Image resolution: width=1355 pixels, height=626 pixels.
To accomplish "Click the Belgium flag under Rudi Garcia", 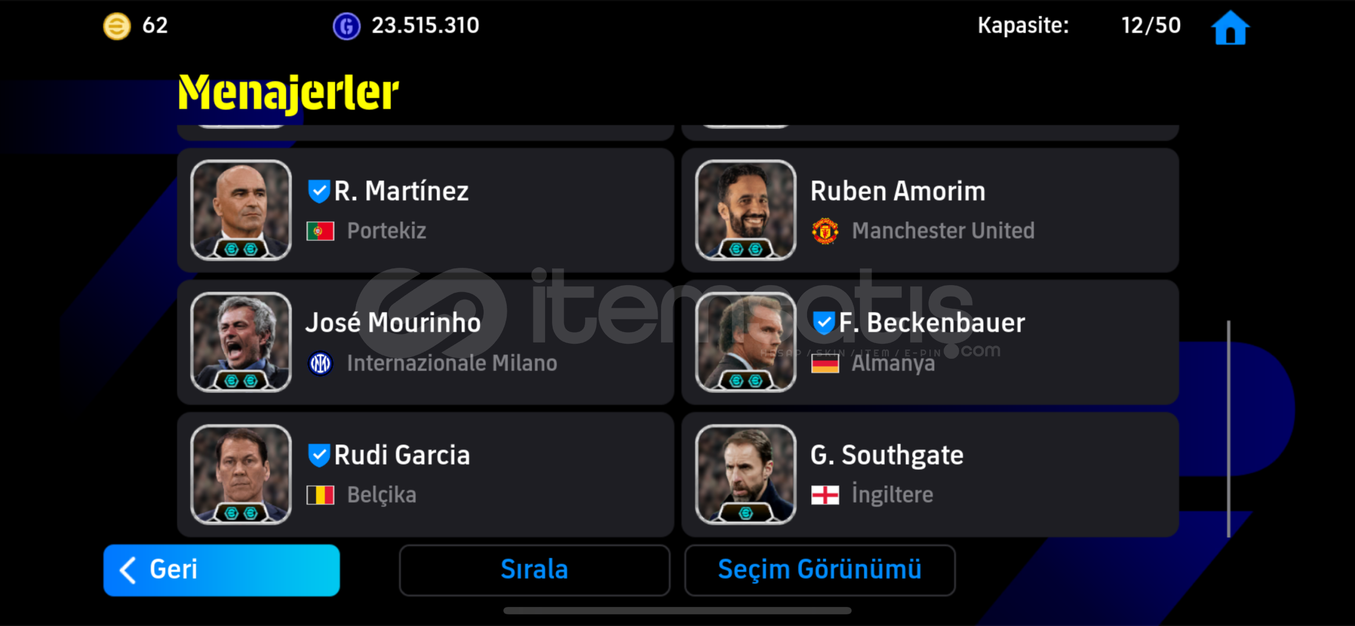I will click(320, 495).
